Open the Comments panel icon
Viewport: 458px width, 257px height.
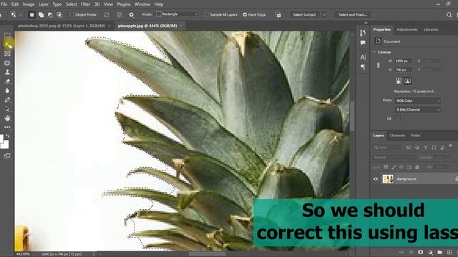(x=363, y=43)
